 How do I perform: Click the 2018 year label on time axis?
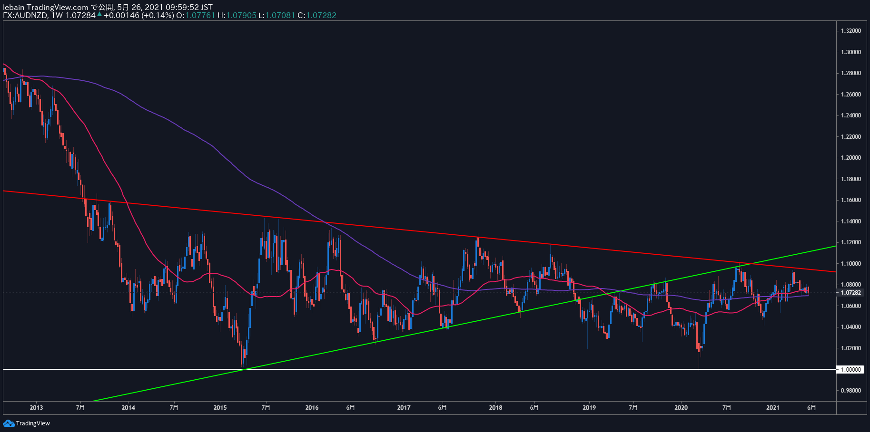point(495,407)
